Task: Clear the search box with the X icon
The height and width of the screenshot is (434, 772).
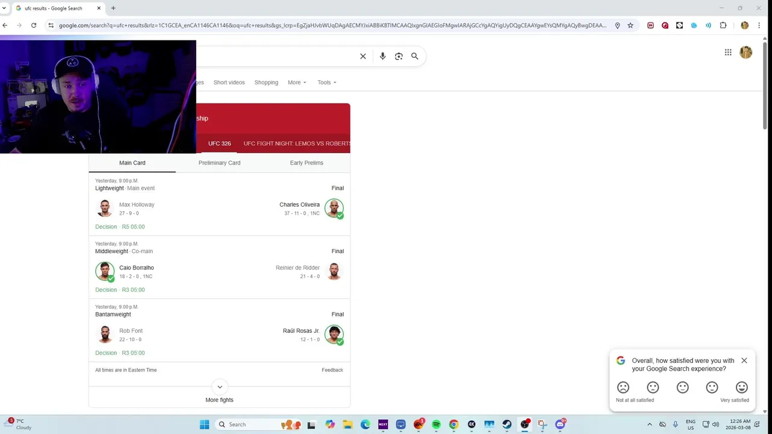Action: [363, 56]
